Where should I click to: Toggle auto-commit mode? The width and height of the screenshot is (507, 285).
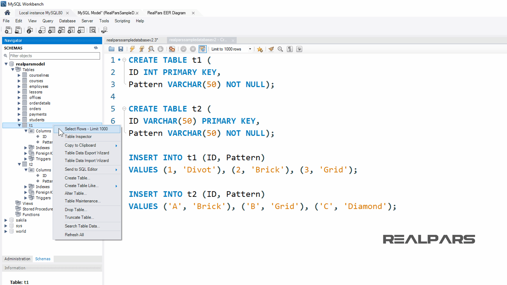click(202, 49)
